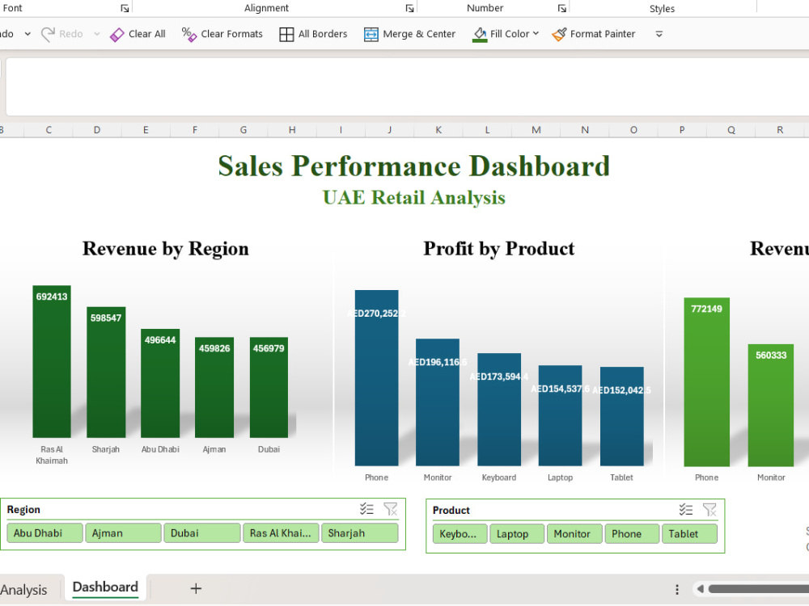Click the Product slicer header
This screenshot has width=809, height=606.
(451, 510)
